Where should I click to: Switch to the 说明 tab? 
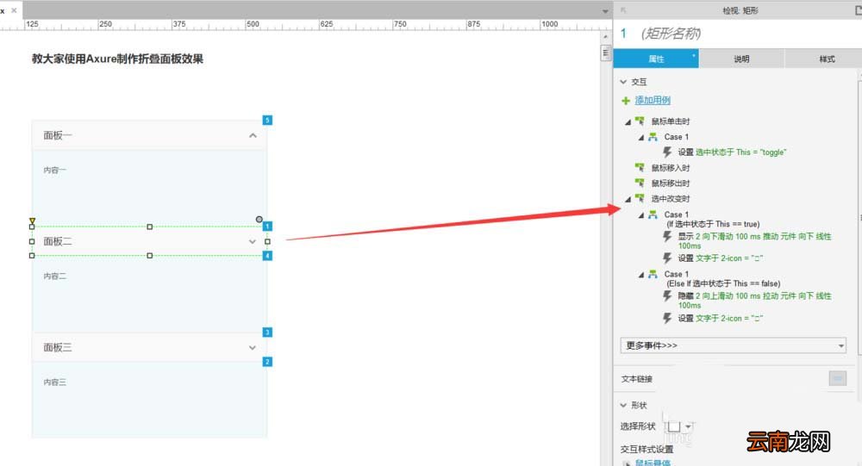[x=741, y=59]
